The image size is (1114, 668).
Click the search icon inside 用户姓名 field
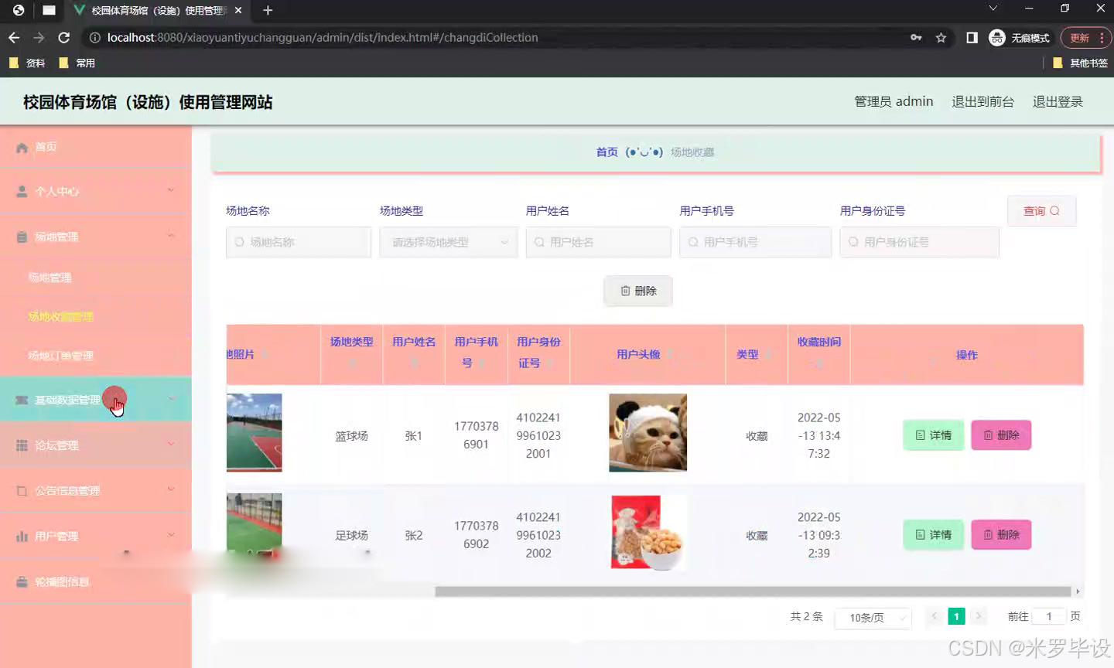coord(538,242)
